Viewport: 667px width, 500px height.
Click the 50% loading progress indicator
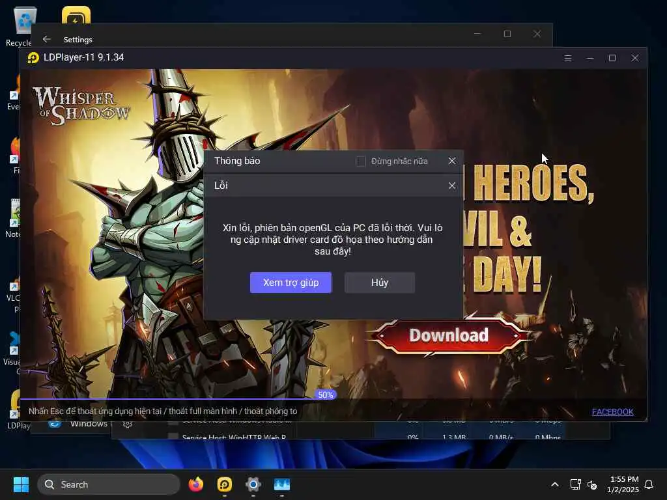tap(326, 395)
